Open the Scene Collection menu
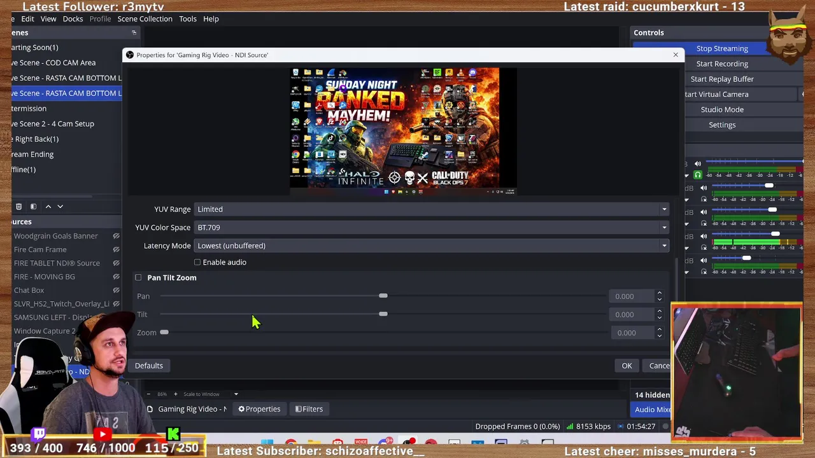Screen dimensions: 815x458 point(145,19)
